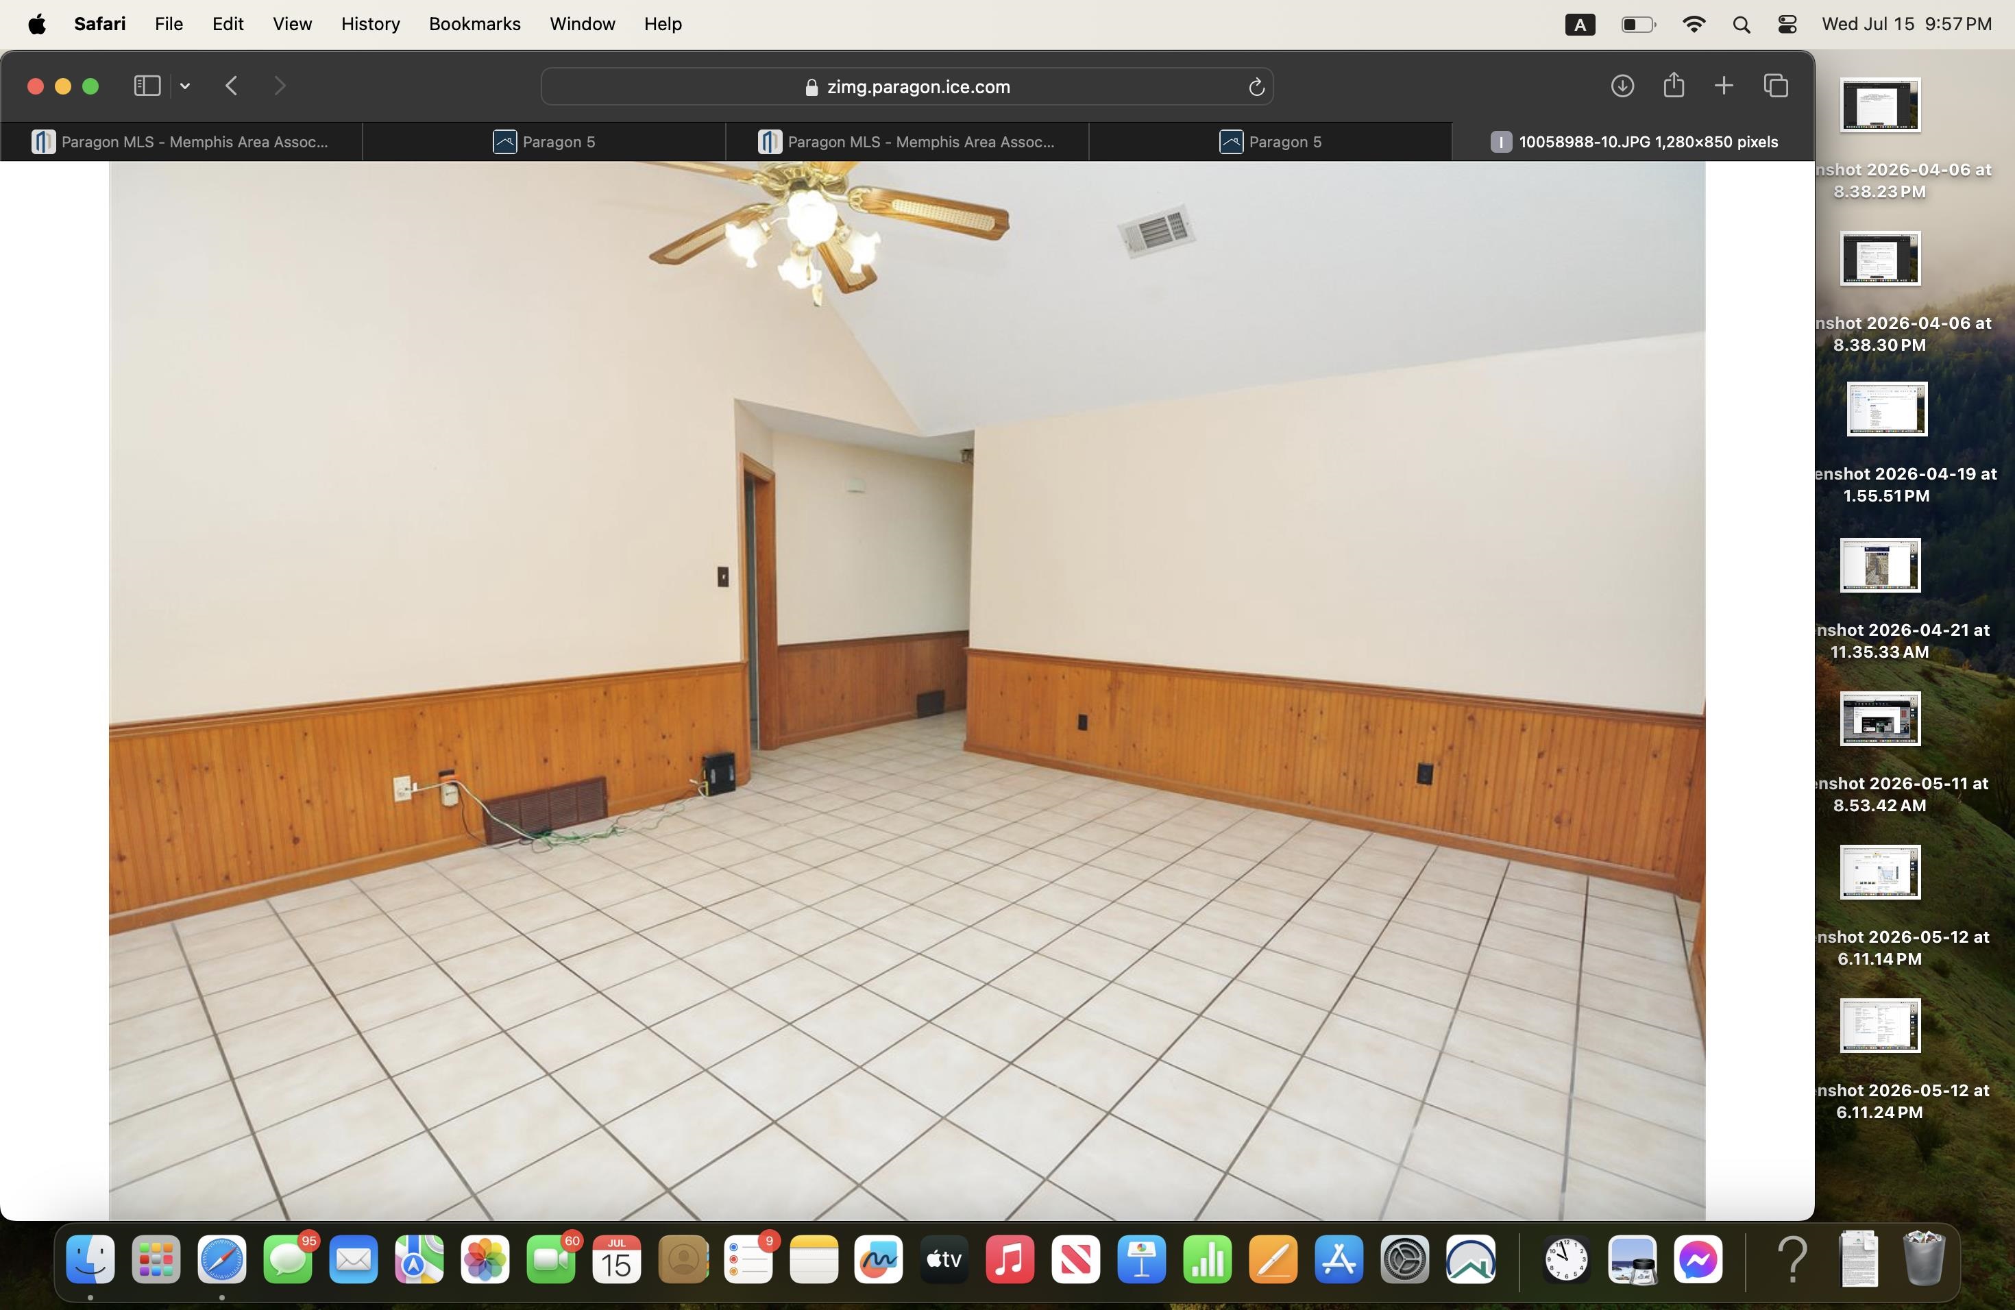Go back with the back arrow
The height and width of the screenshot is (1310, 2015).
[232, 86]
